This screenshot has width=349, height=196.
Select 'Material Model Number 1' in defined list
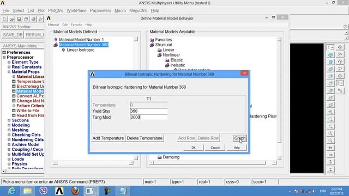81,40
